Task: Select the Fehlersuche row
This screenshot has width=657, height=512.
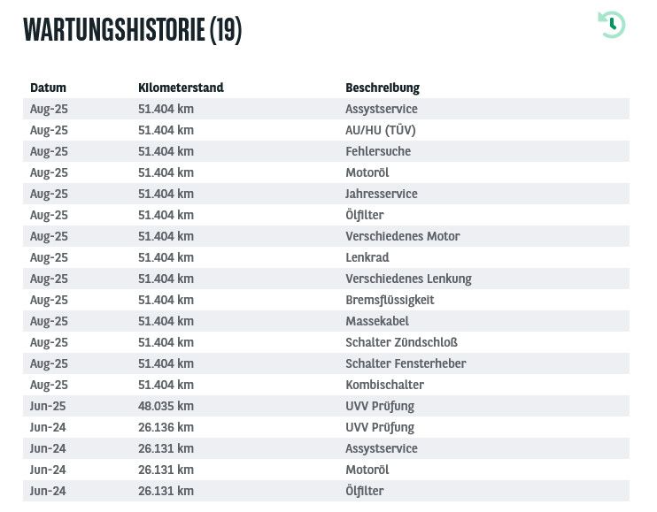Action: pos(377,151)
